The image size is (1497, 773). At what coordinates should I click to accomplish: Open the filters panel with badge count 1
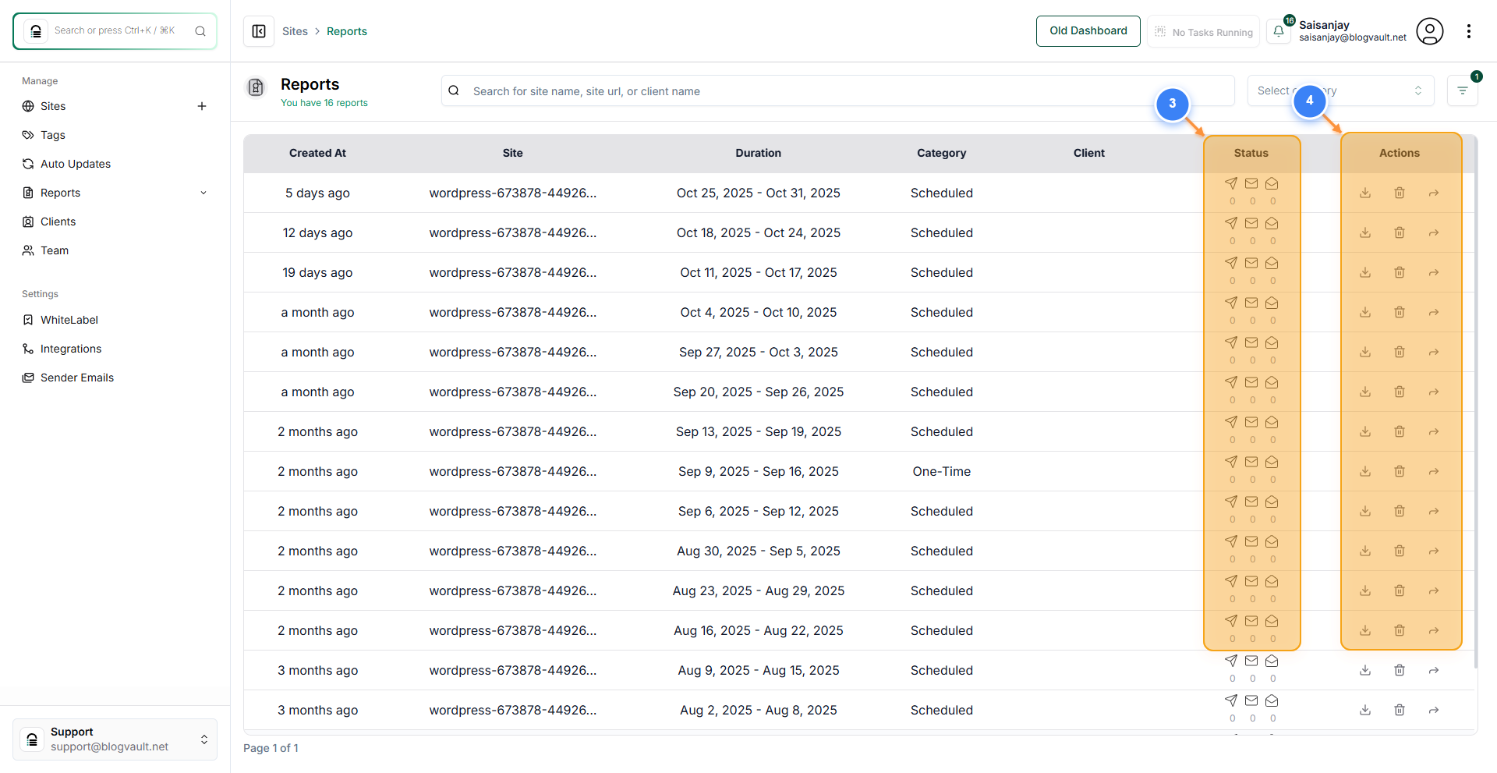[1463, 90]
